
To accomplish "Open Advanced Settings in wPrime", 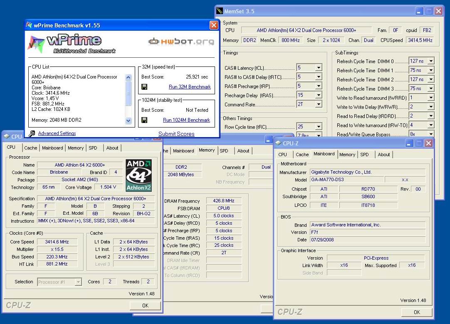I will pos(57,133).
